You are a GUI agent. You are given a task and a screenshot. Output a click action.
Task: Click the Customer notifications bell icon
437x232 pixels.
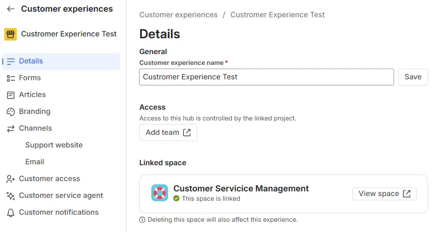click(11, 212)
